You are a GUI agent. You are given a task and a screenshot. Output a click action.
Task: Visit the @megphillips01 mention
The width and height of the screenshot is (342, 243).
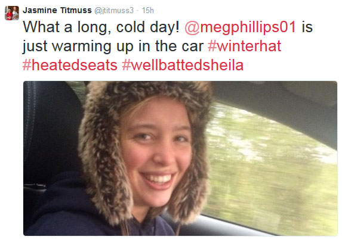[x=240, y=27]
